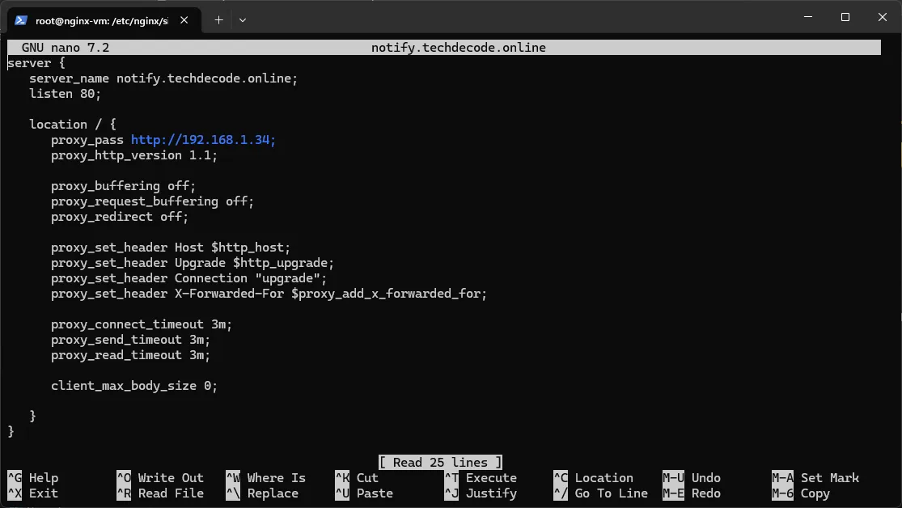The image size is (902, 508).
Task: Click the ^U Paste shortcut
Action: 364,493
